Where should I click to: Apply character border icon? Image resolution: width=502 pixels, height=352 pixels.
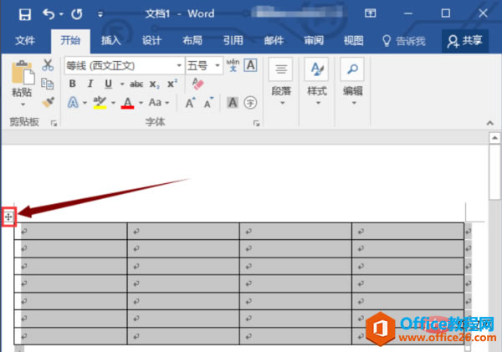pyautogui.click(x=250, y=65)
